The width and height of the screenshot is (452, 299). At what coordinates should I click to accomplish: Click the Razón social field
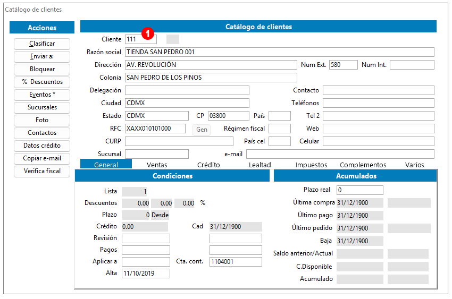pos(279,52)
